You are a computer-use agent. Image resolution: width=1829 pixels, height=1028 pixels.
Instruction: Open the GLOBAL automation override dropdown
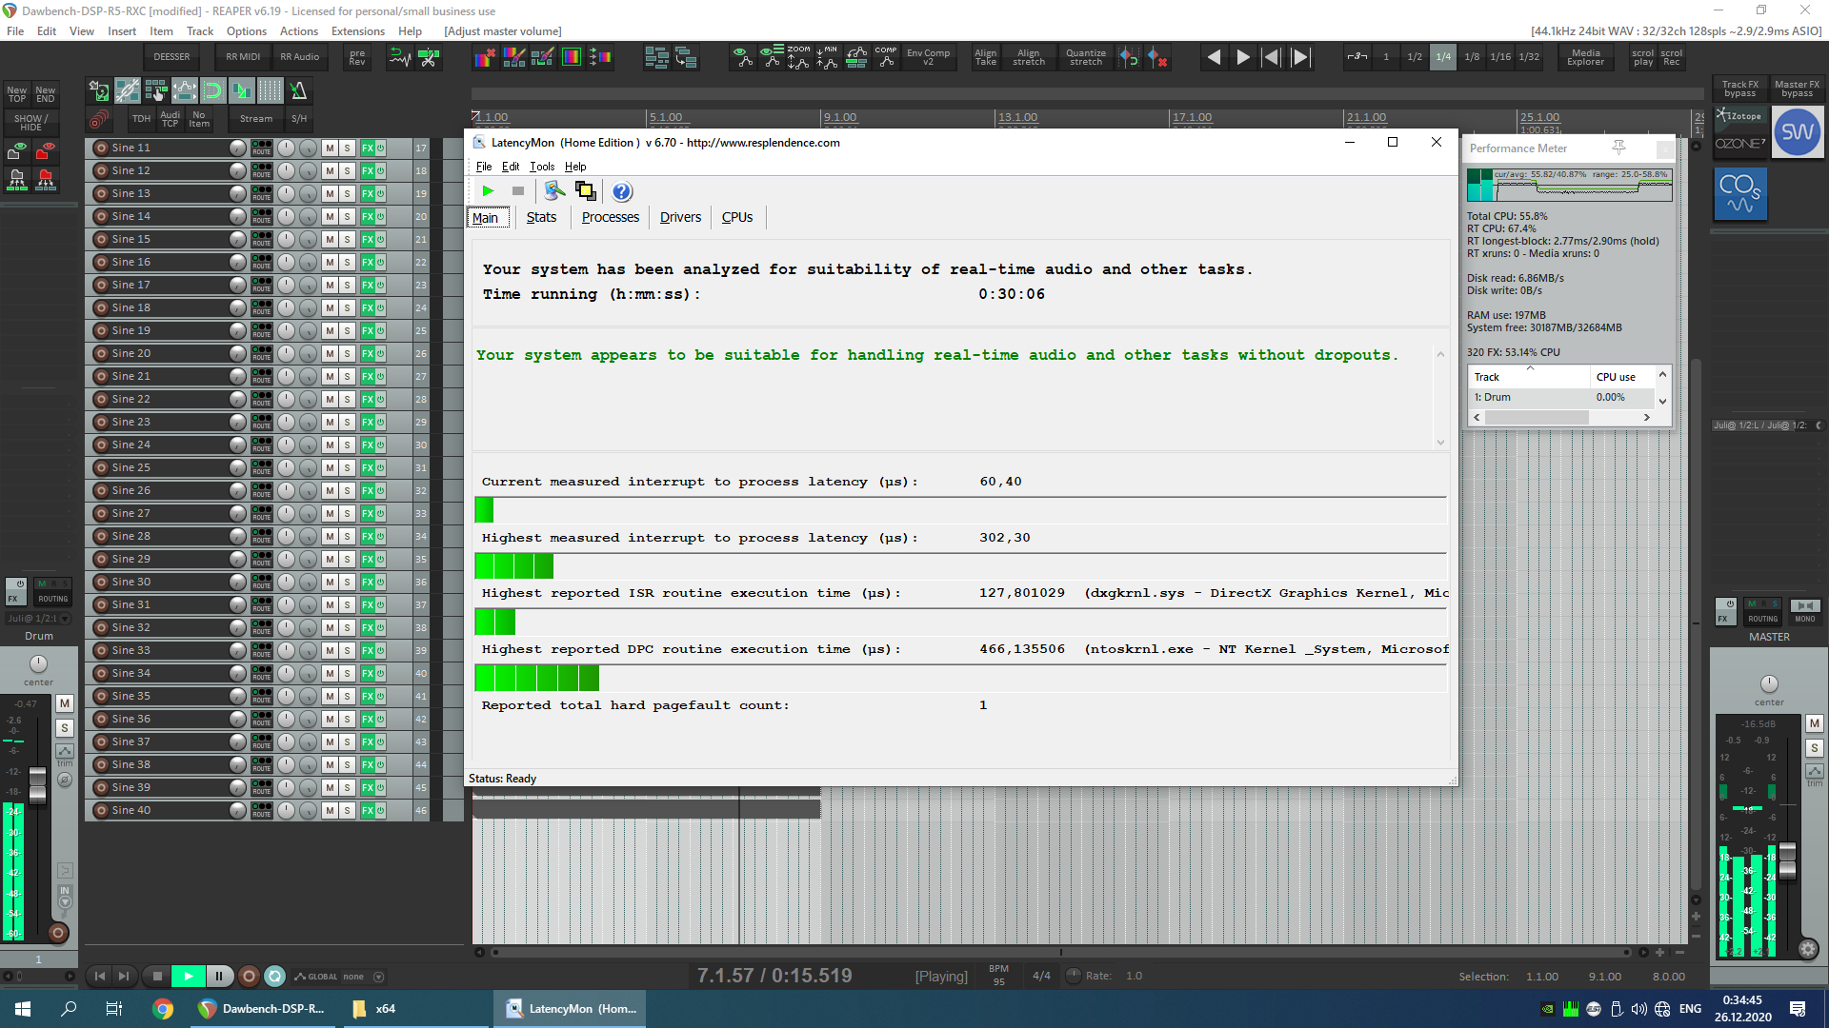coord(378,977)
